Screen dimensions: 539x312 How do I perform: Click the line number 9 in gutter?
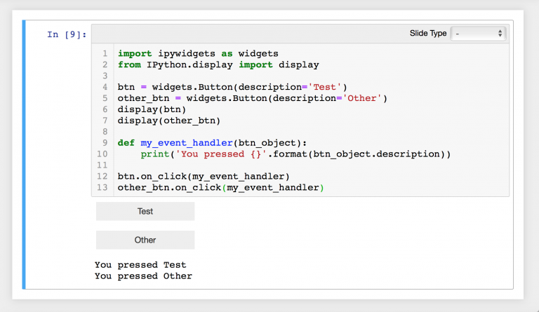click(x=105, y=143)
